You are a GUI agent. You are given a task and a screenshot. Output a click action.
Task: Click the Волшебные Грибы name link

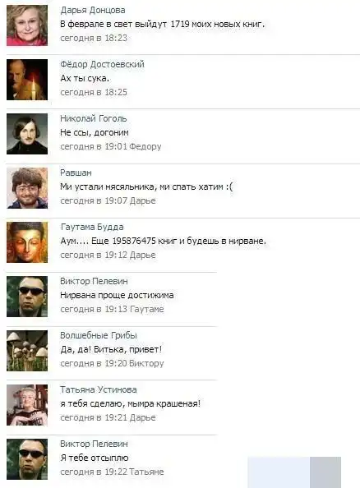pyautogui.click(x=99, y=335)
